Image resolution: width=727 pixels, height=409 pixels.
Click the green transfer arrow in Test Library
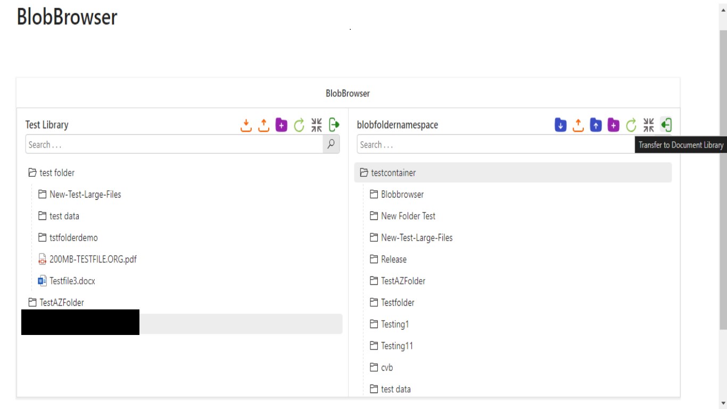click(x=334, y=125)
